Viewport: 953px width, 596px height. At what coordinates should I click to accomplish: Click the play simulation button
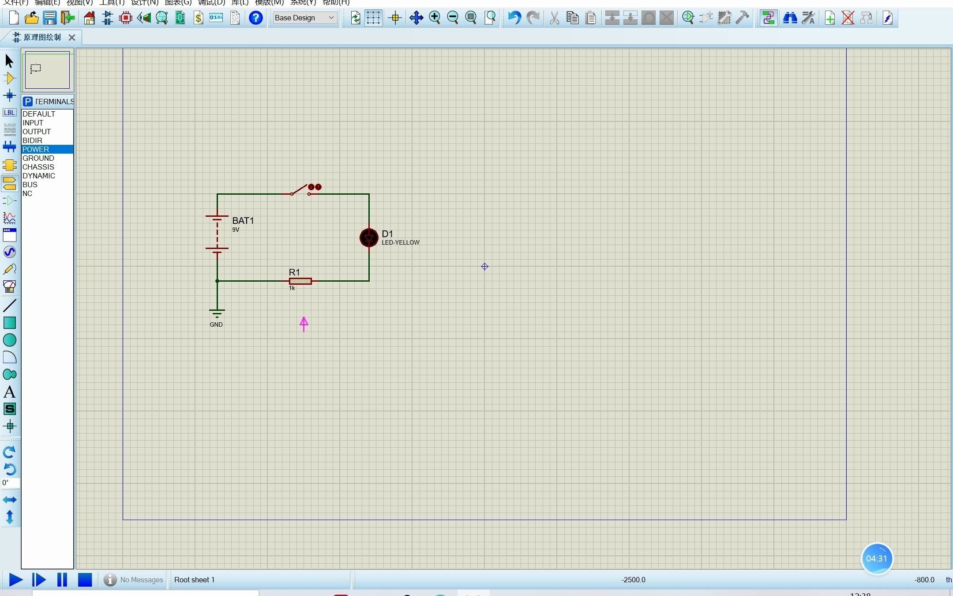tap(15, 580)
